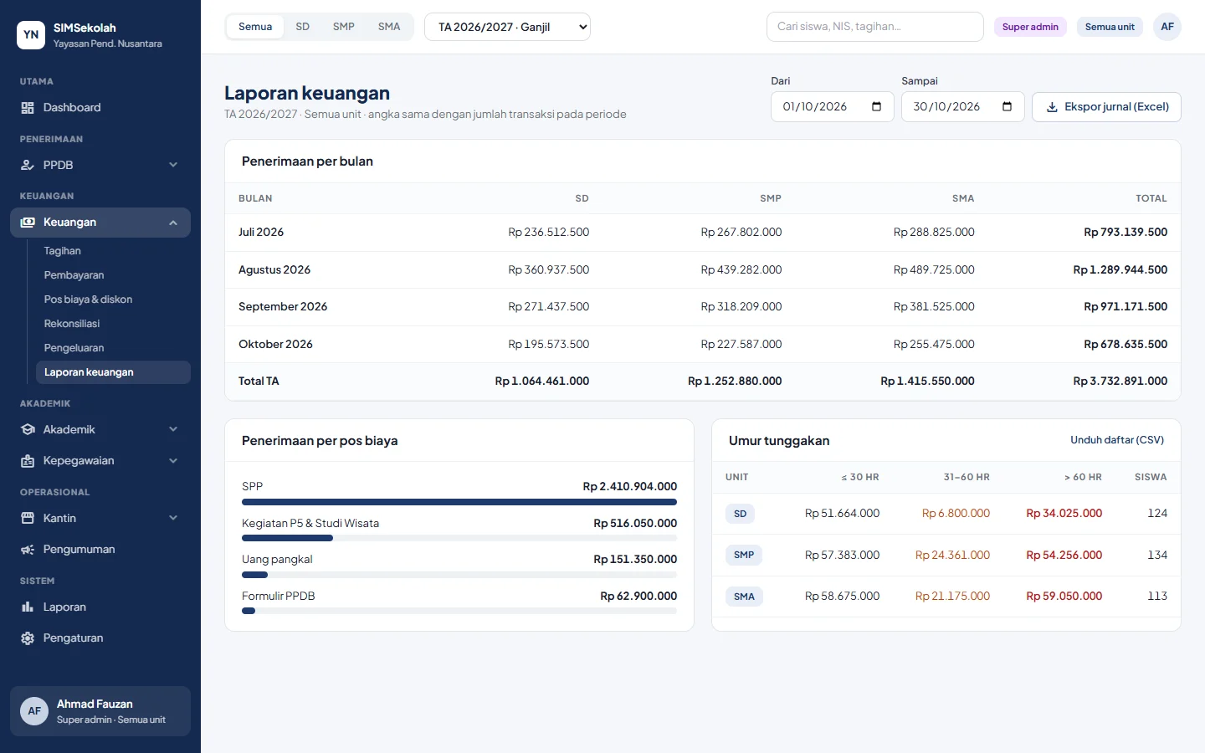Open Rekonsiliasi submenu item
The height and width of the screenshot is (753, 1205).
tap(112, 324)
